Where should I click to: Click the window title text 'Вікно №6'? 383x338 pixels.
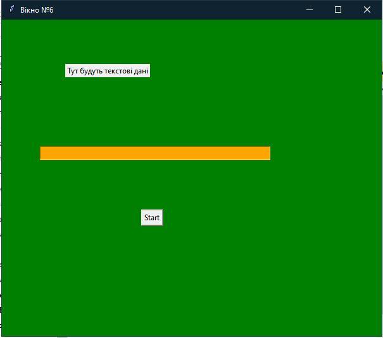coord(37,10)
